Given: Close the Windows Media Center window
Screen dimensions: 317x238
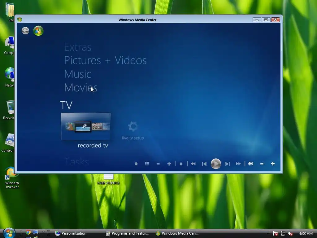Looking at the screenshot, I should tap(275, 20).
